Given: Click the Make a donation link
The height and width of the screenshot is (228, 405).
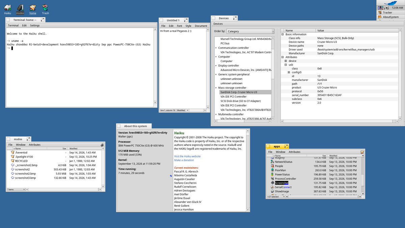Looking at the screenshot, I should [x=184, y=160].
